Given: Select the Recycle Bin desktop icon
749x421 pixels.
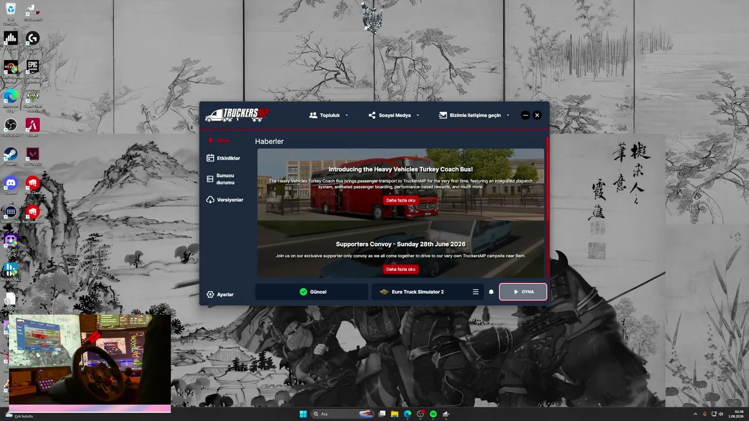Looking at the screenshot, I should click(11, 13).
